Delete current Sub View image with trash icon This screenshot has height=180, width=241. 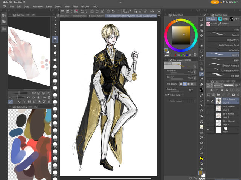pyautogui.click(x=49, y=102)
